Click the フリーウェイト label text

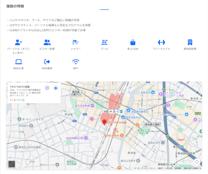coord(161,49)
